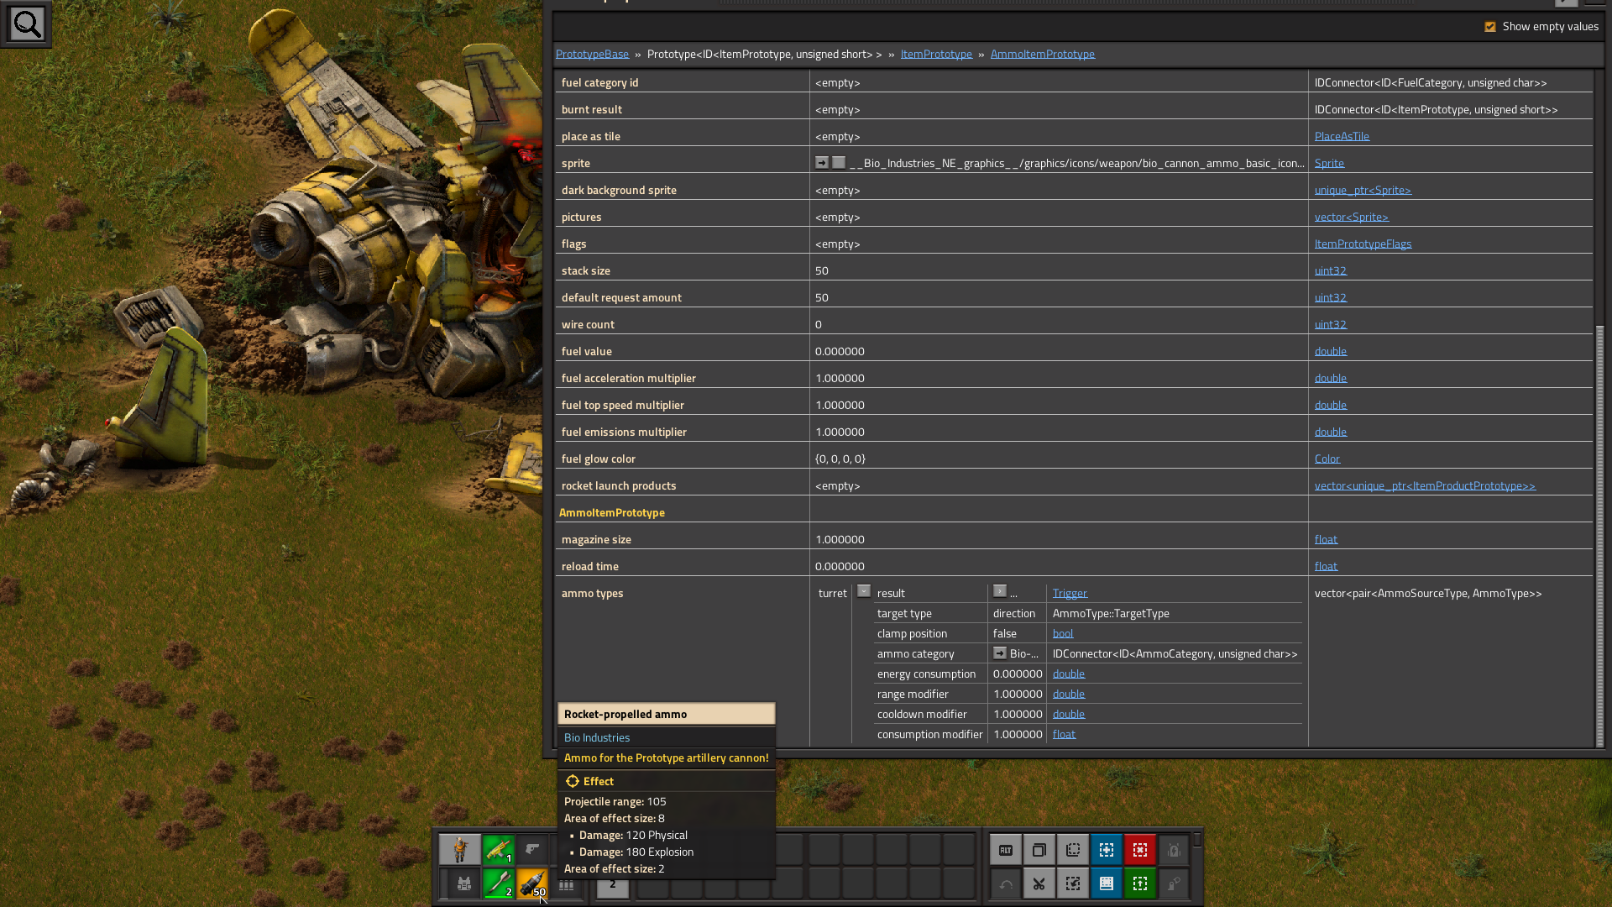Select the orange cannon ammo slot with count 50
Screen dimensions: 1612x907
tap(532, 883)
